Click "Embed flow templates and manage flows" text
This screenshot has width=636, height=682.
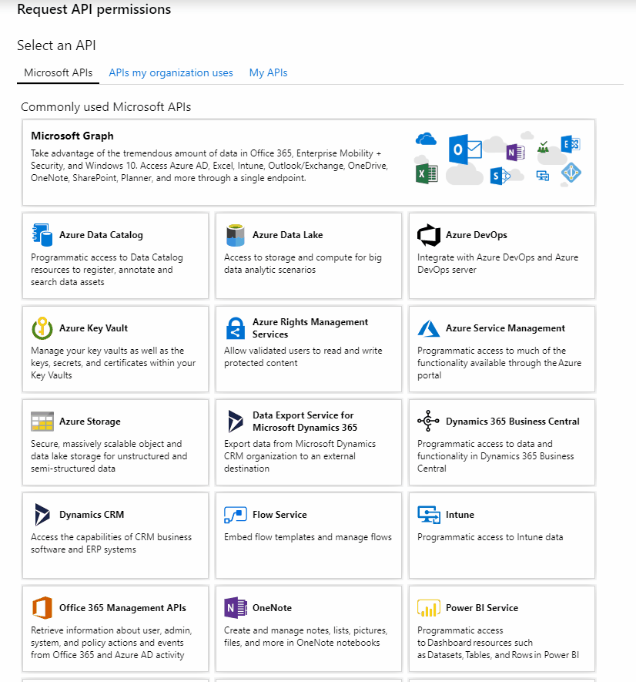click(x=308, y=537)
